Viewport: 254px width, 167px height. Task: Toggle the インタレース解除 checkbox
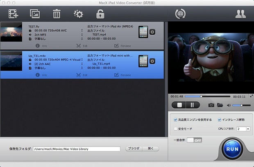click(219, 120)
